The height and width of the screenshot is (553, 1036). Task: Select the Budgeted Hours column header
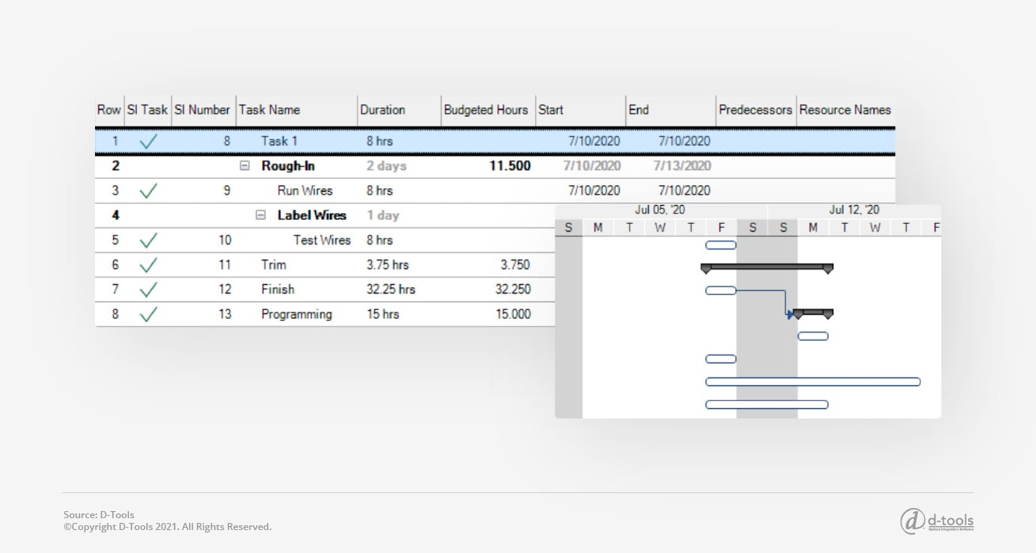pyautogui.click(x=486, y=110)
